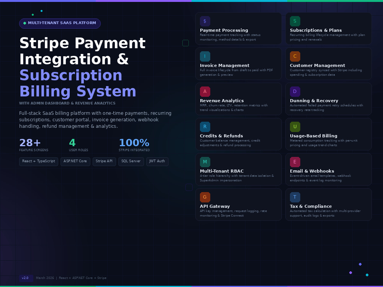Click the Subscription Billing System heading
The image size is (383, 287).
click(78, 83)
